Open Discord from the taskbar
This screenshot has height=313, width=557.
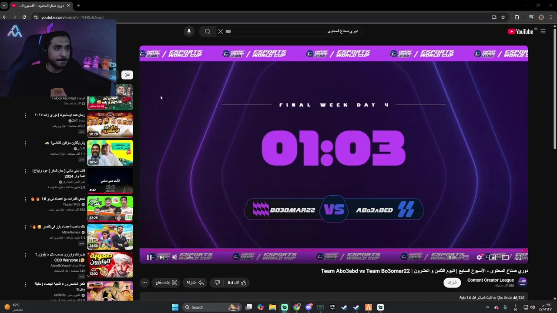coord(309,307)
